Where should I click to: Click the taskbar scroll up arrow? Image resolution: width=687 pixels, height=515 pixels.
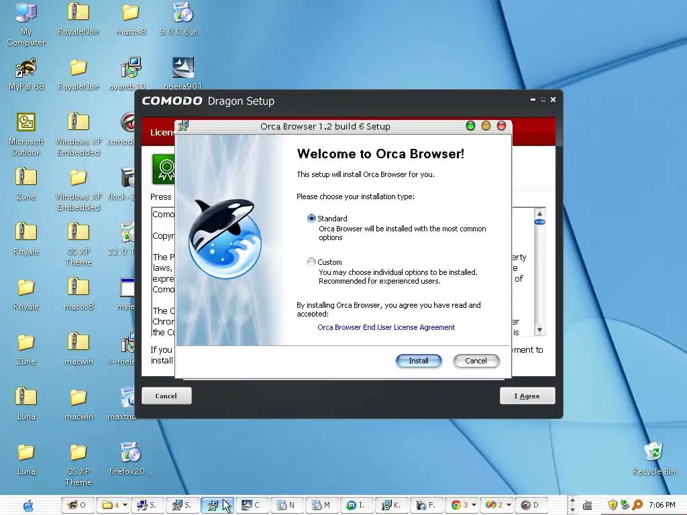pos(572,500)
